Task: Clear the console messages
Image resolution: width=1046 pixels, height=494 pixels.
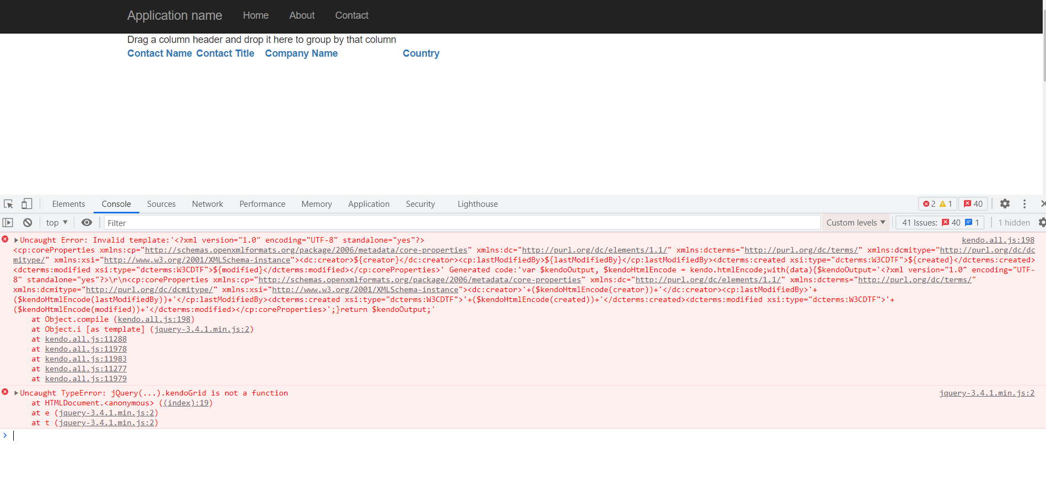Action: point(28,223)
